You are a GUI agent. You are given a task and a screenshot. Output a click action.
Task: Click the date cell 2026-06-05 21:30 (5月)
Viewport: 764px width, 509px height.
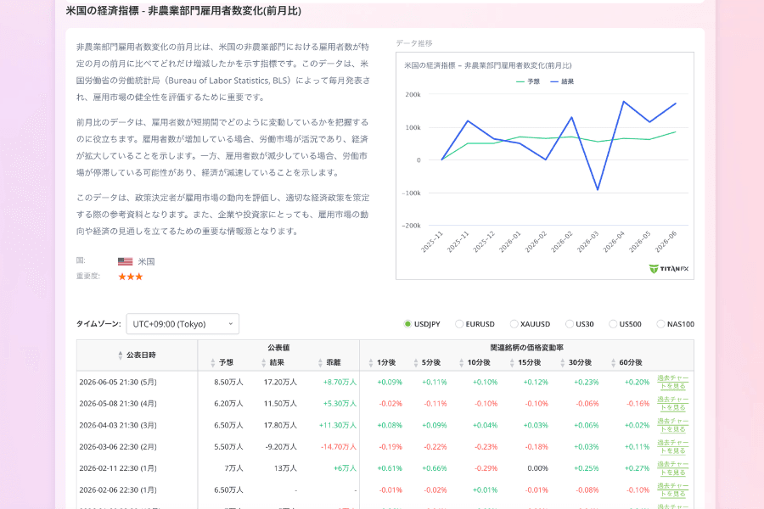118,382
